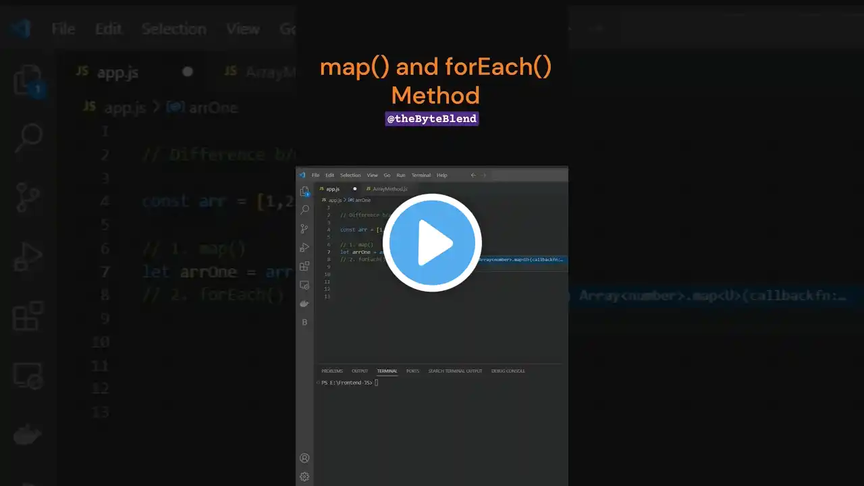Click the "const arr" code line
Viewport: 864px width, 486px height.
pos(360,230)
